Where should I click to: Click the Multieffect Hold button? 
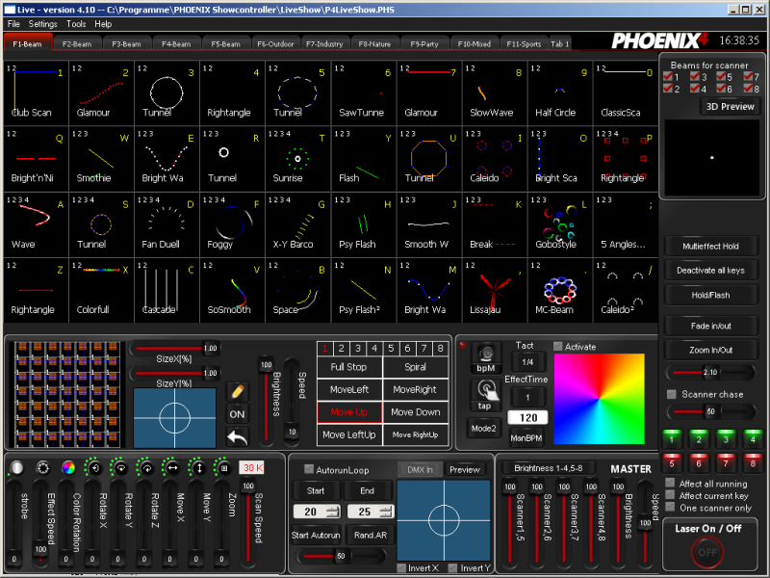(x=710, y=247)
